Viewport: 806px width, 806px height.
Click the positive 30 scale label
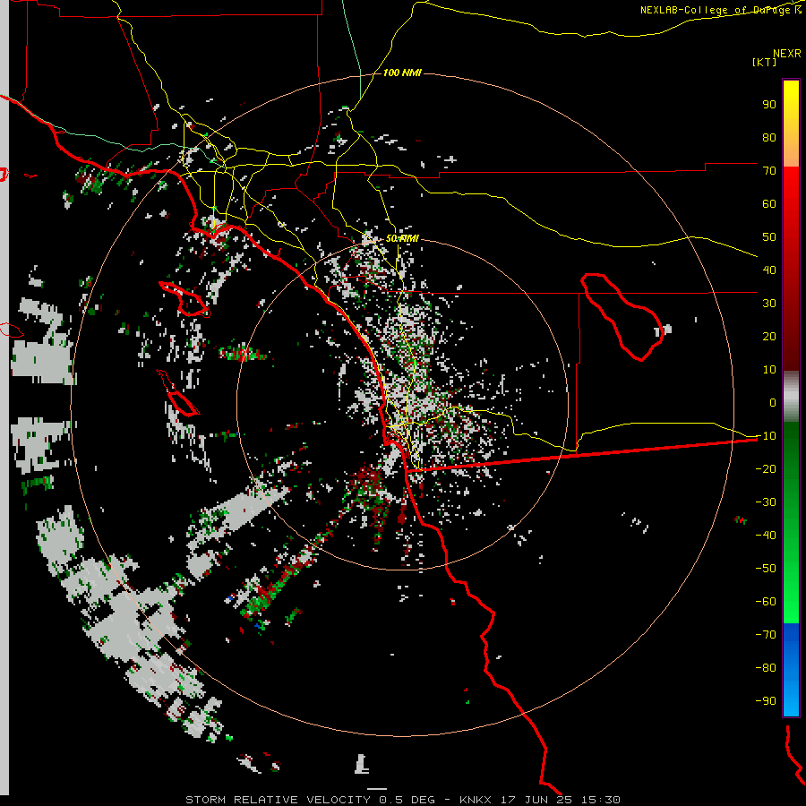point(769,304)
